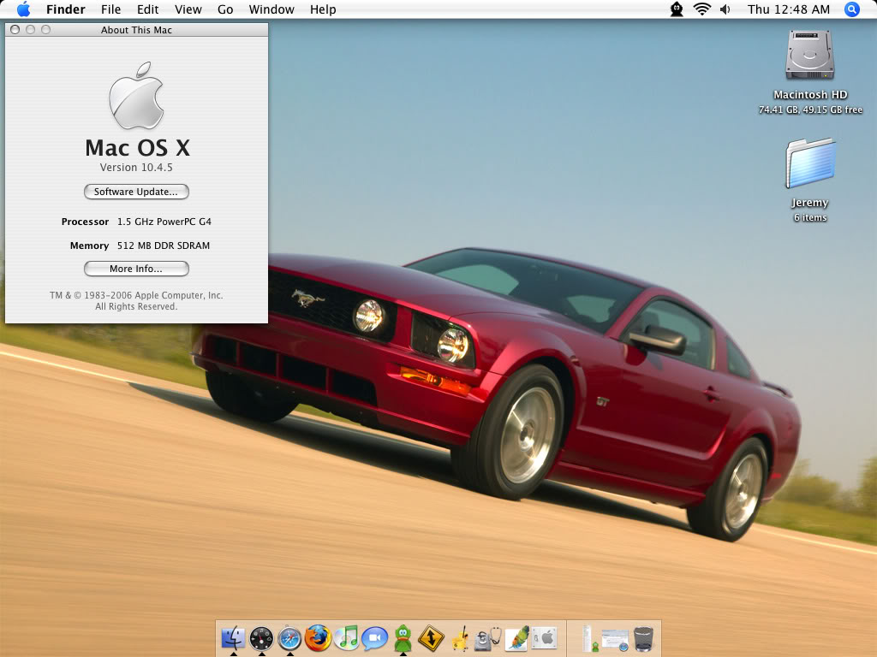Viewport: 877px width, 657px height.
Task: Click the Software Update... button
Action: (x=136, y=192)
